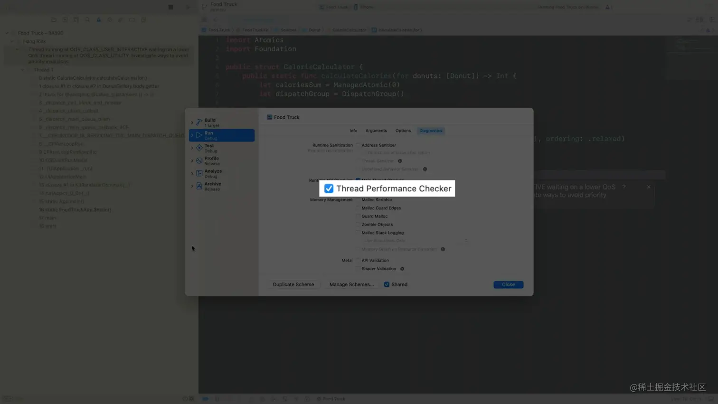
Task: Expand the Analyze action chevron
Action: pos(192,173)
